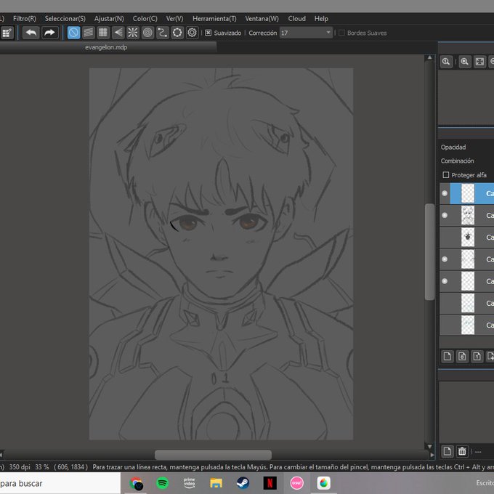Select the parallel lines snap guide

coord(89,33)
